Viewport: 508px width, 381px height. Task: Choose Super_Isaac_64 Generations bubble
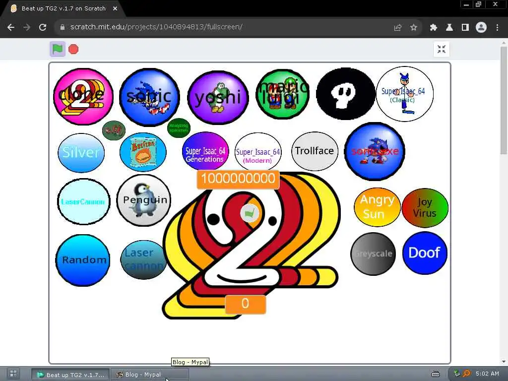[x=205, y=151]
